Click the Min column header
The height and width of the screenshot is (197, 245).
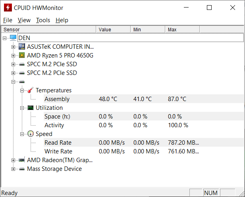click(x=148, y=29)
